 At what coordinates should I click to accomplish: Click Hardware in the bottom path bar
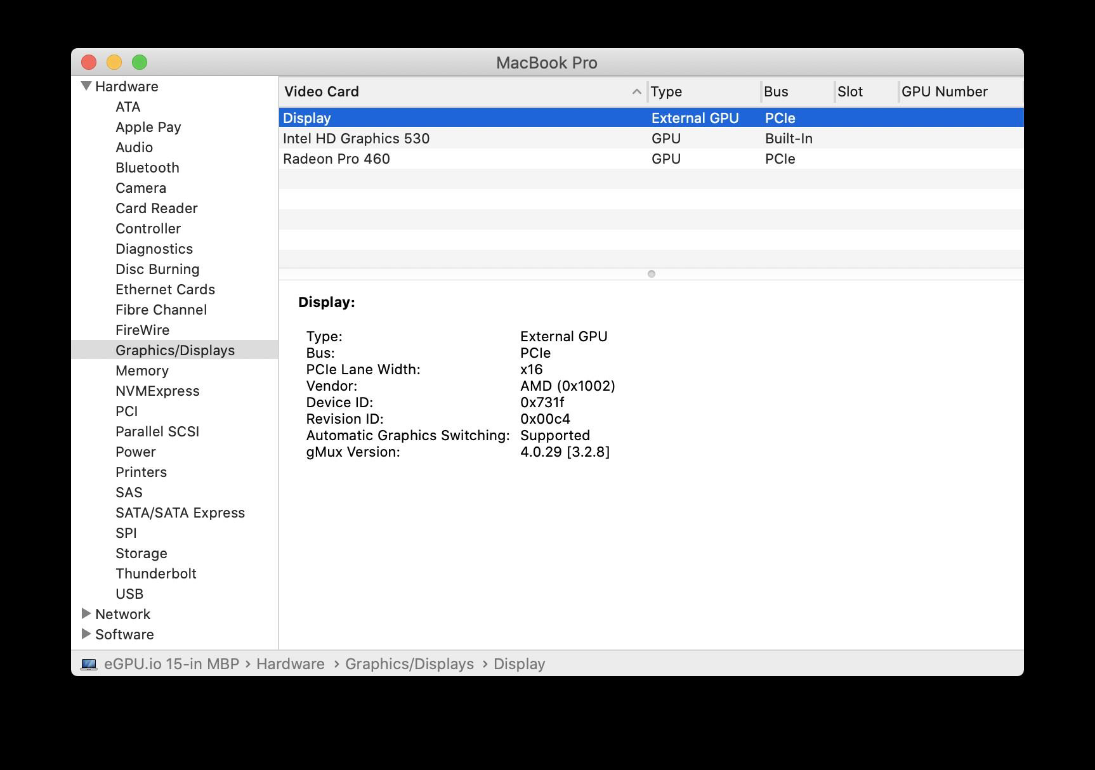coord(290,664)
